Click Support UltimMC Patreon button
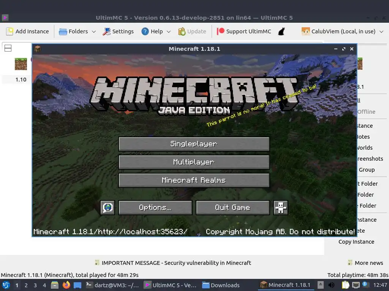The height and width of the screenshot is (291, 389). click(244, 31)
